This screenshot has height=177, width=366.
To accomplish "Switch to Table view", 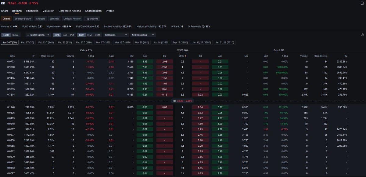I will pyautogui.click(x=6, y=35).
